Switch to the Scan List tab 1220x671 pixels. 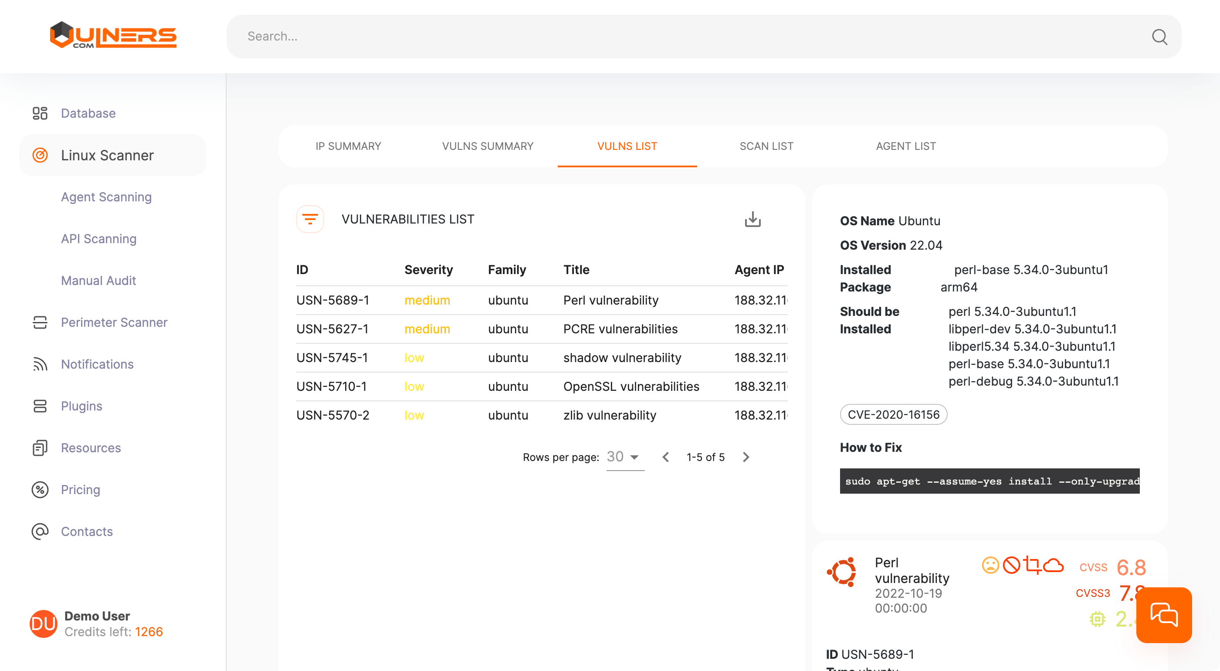click(766, 146)
